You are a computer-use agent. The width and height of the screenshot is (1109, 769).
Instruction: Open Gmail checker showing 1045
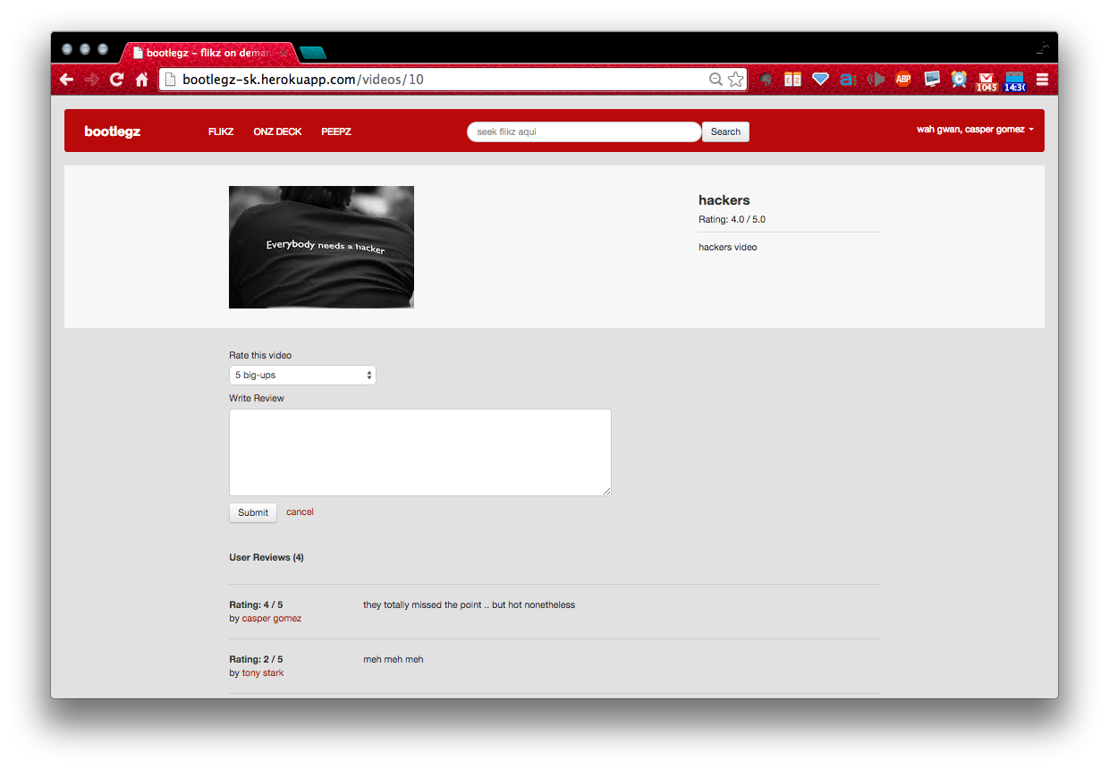986,81
